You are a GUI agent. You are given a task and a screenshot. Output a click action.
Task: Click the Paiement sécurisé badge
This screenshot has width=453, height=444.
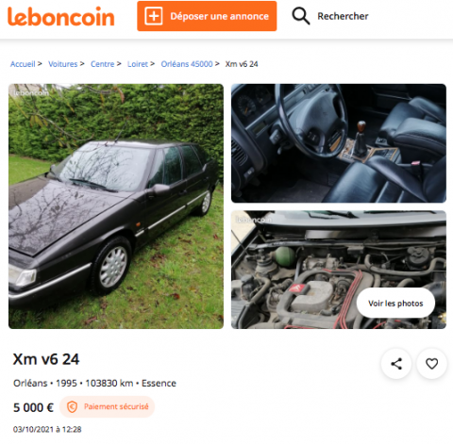107,407
